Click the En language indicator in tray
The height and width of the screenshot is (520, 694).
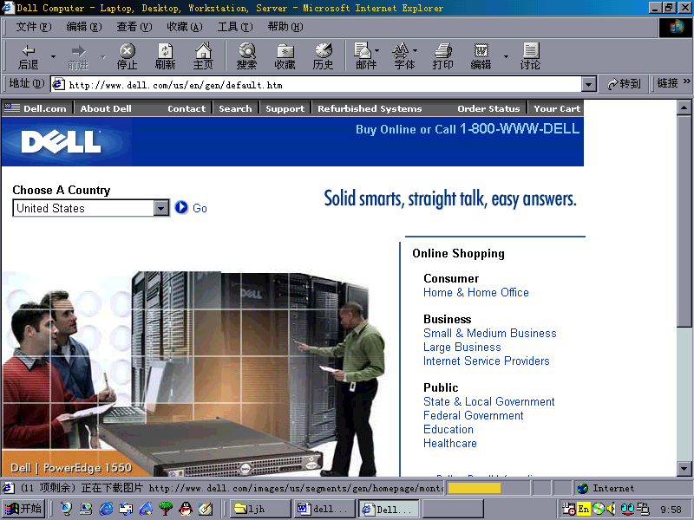click(x=583, y=509)
